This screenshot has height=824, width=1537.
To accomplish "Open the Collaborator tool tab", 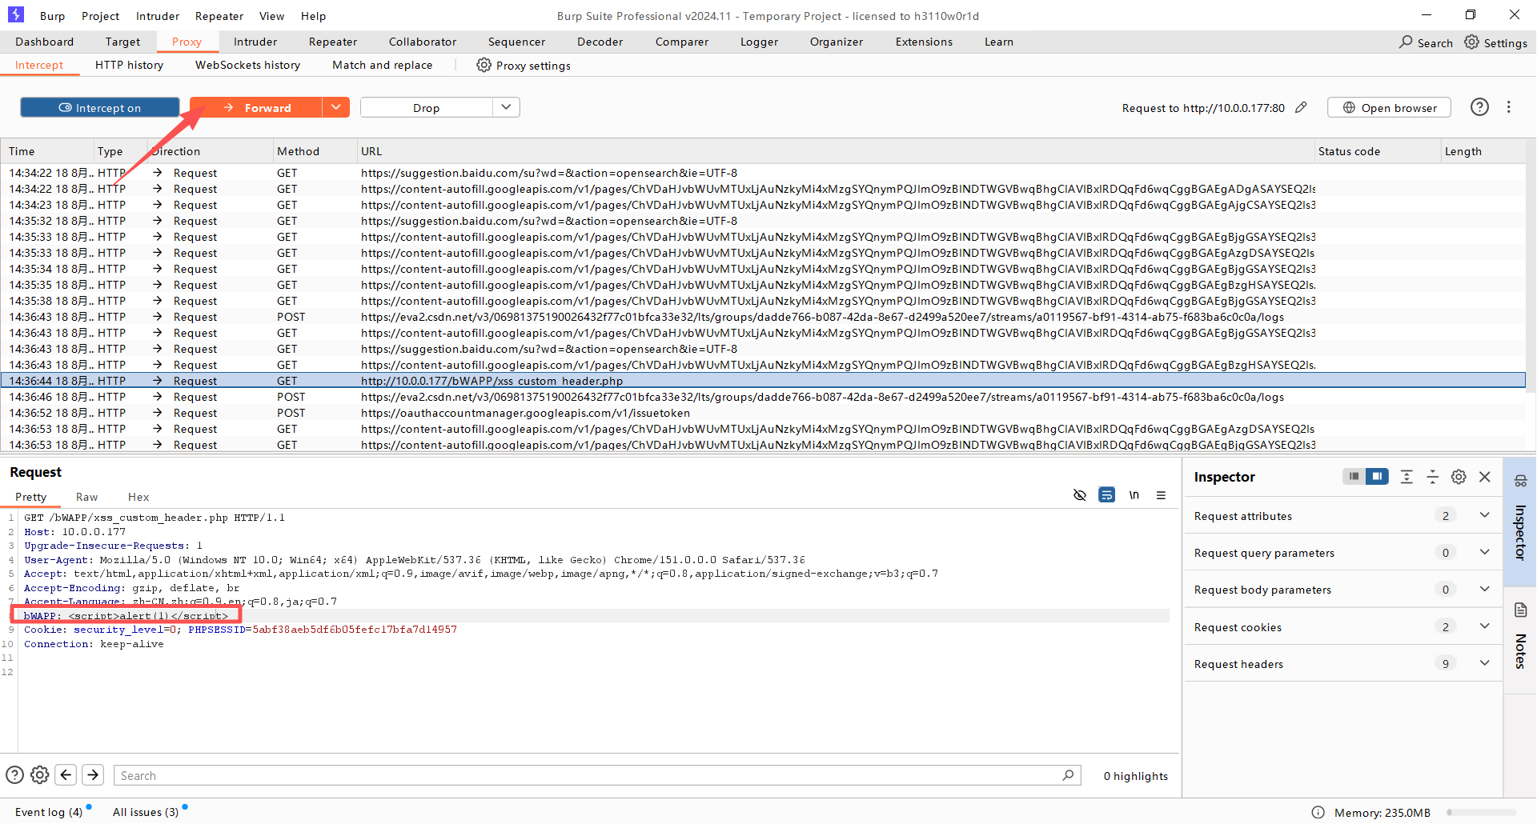I will point(423,42).
